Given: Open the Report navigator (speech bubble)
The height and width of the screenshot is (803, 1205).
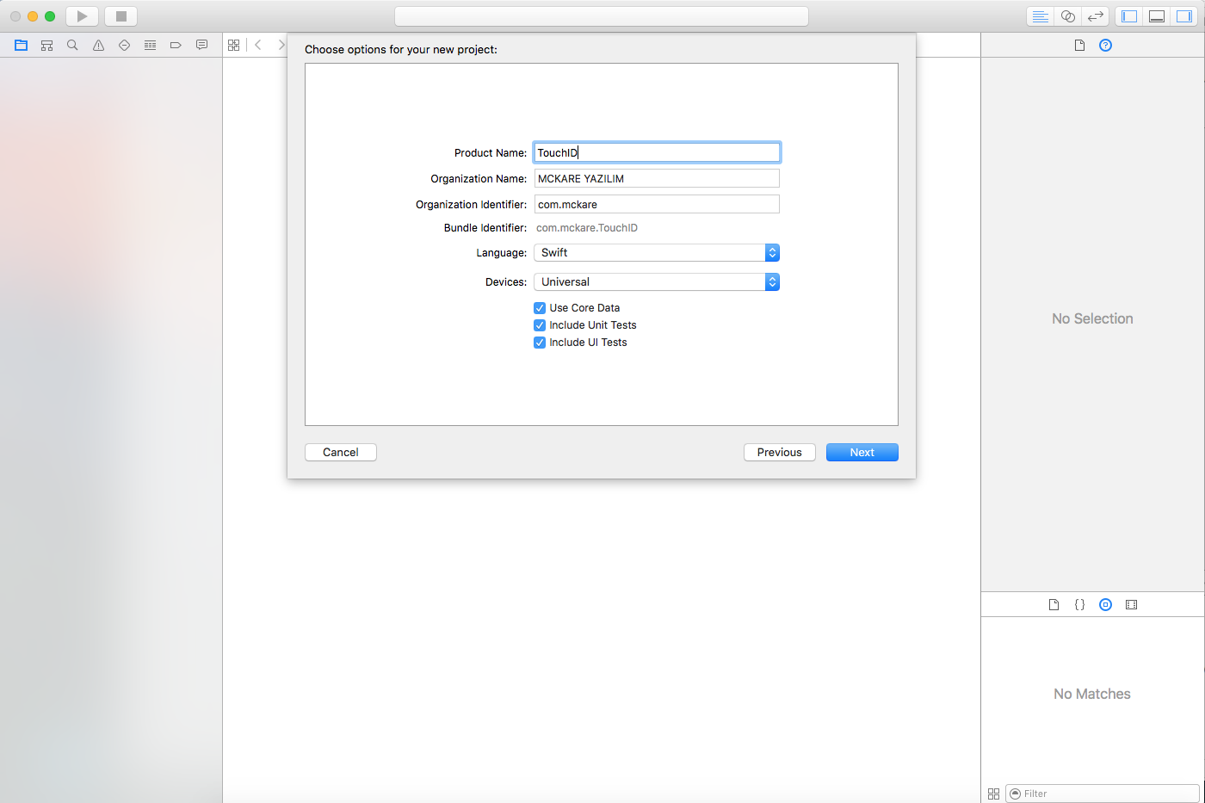Looking at the screenshot, I should point(201,45).
